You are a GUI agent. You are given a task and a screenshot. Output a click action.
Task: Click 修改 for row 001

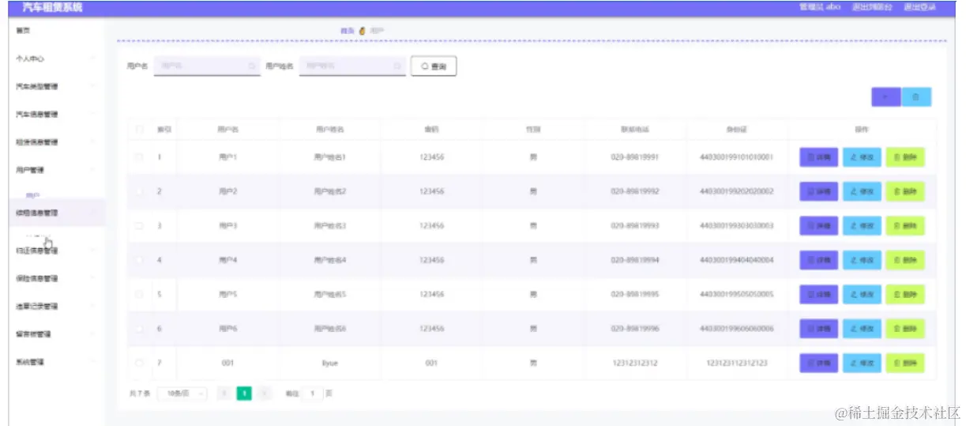(862, 363)
